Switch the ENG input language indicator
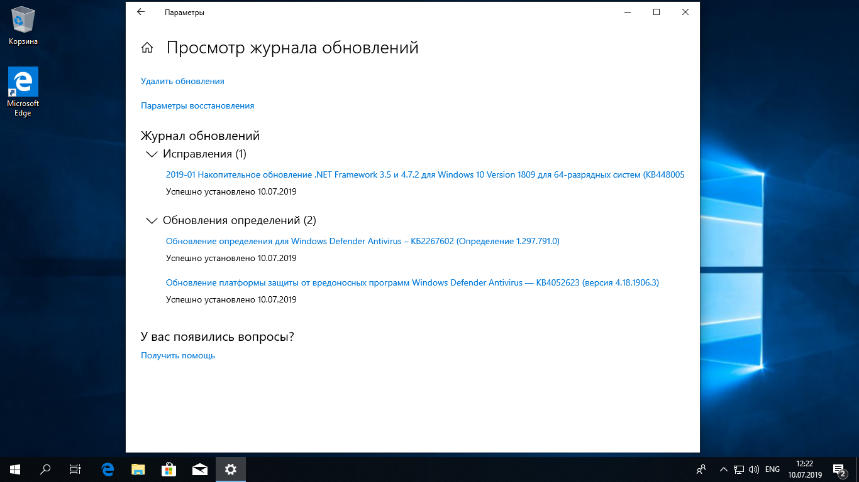The image size is (859, 482). (772, 469)
